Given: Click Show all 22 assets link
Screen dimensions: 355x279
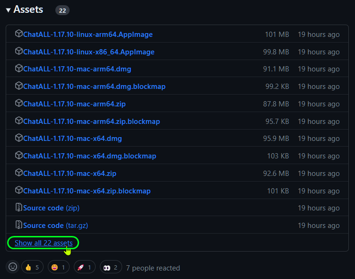Looking at the screenshot, I should click(44, 243).
